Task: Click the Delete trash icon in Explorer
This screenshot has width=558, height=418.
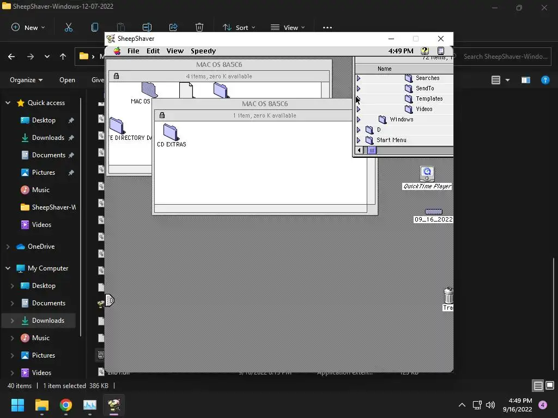Action: pos(199,27)
